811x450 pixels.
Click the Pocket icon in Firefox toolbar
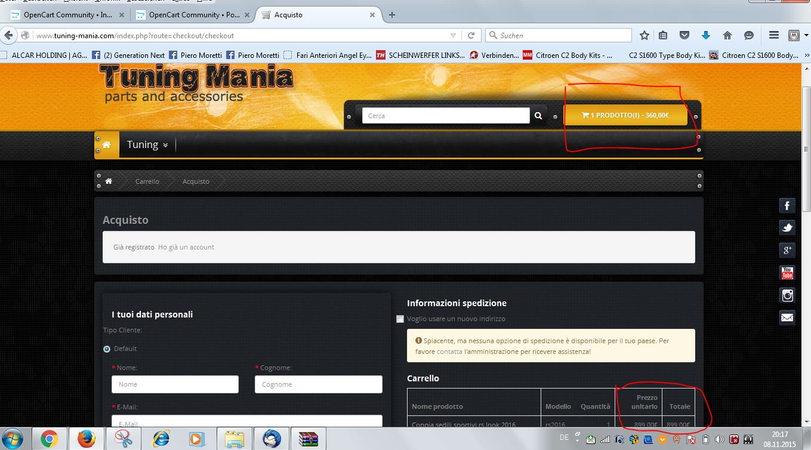pos(684,35)
